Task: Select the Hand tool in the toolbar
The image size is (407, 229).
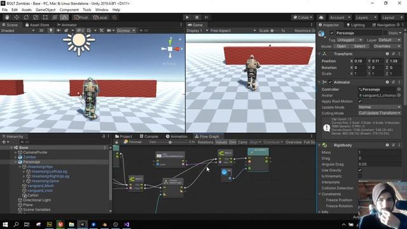Action: click(x=7, y=17)
